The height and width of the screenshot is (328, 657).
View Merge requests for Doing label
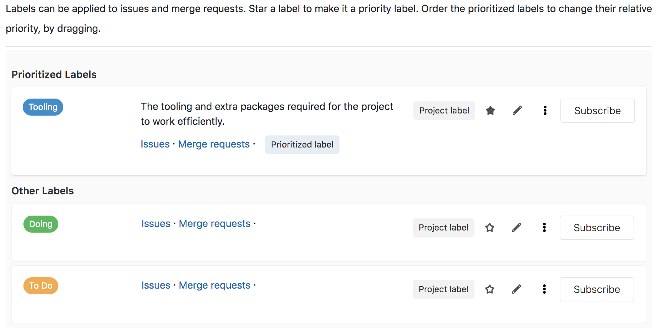click(215, 224)
